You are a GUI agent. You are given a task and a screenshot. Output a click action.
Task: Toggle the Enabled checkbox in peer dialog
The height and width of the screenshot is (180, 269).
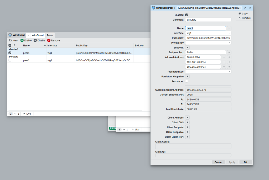point(187,15)
